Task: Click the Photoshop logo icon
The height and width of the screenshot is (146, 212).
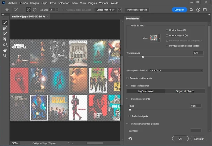Action: click(x=4, y=3)
